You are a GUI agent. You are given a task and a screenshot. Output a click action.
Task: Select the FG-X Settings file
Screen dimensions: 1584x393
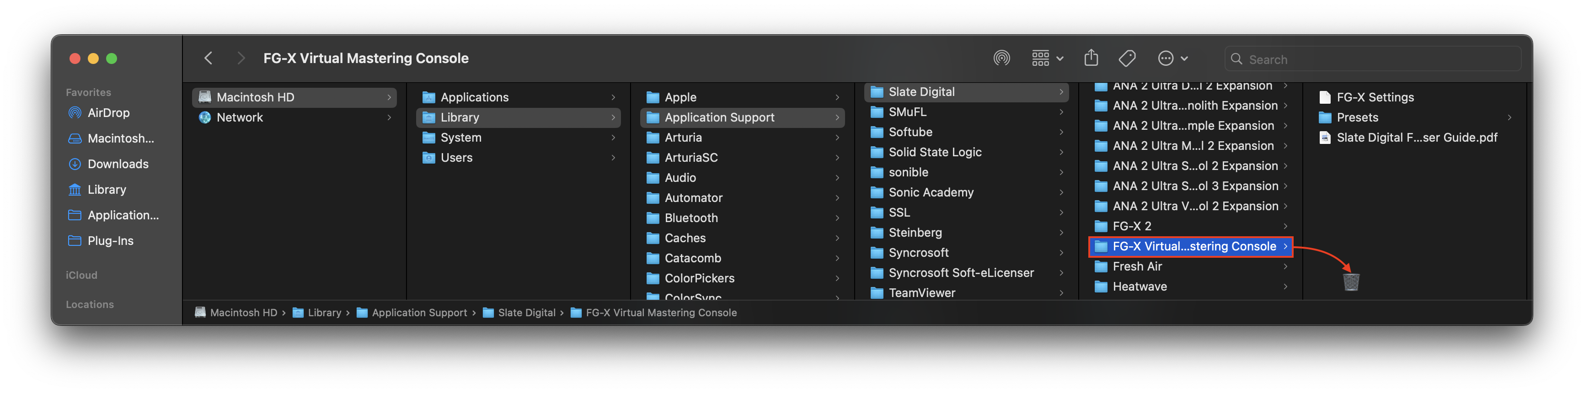tap(1414, 97)
